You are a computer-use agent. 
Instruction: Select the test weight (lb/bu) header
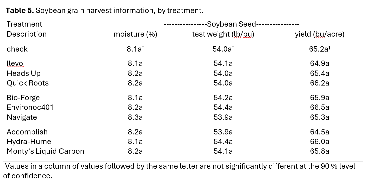click(223, 34)
